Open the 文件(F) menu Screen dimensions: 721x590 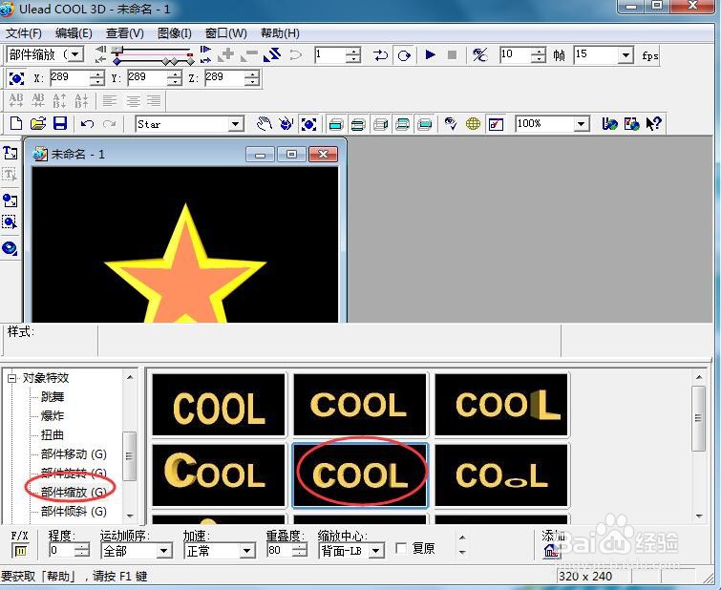tap(24, 33)
